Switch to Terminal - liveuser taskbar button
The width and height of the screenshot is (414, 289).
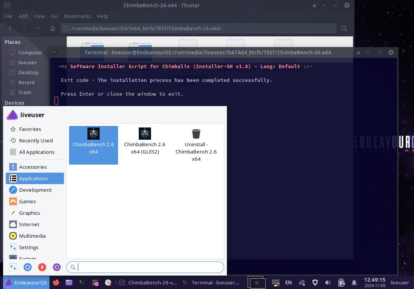211,282
